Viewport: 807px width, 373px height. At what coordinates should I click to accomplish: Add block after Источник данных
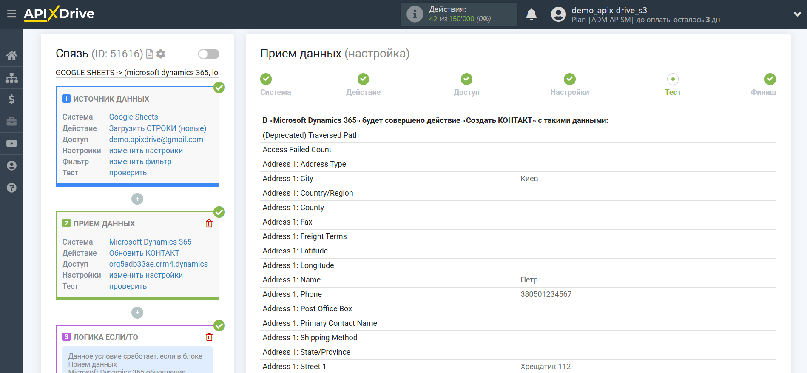pos(137,199)
